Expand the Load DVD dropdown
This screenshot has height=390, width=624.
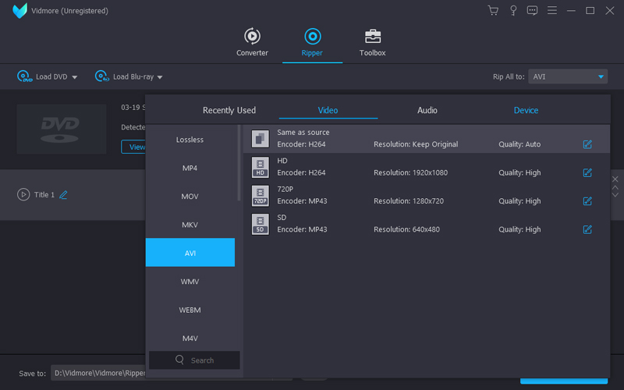pyautogui.click(x=75, y=77)
